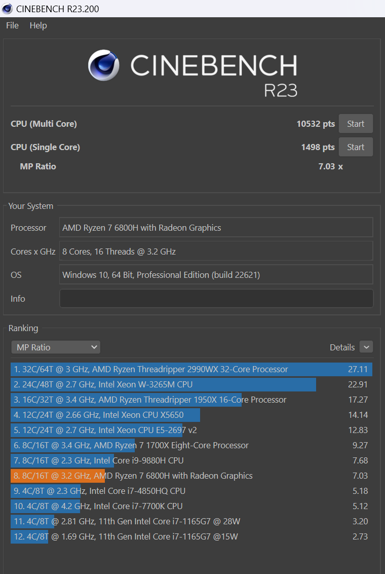Select the i7-1165G7 @ 28W ranking row
The width and height of the screenshot is (385, 574).
pyautogui.click(x=191, y=521)
